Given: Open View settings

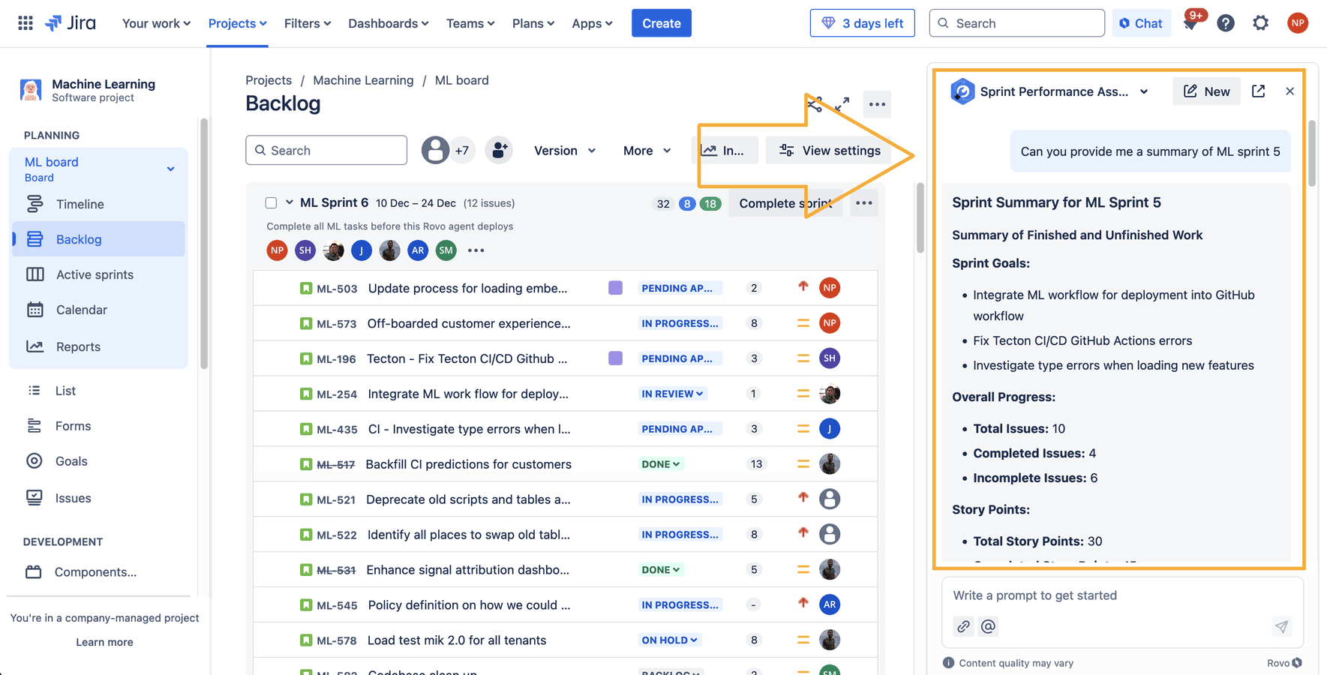Looking at the screenshot, I should pyautogui.click(x=829, y=150).
